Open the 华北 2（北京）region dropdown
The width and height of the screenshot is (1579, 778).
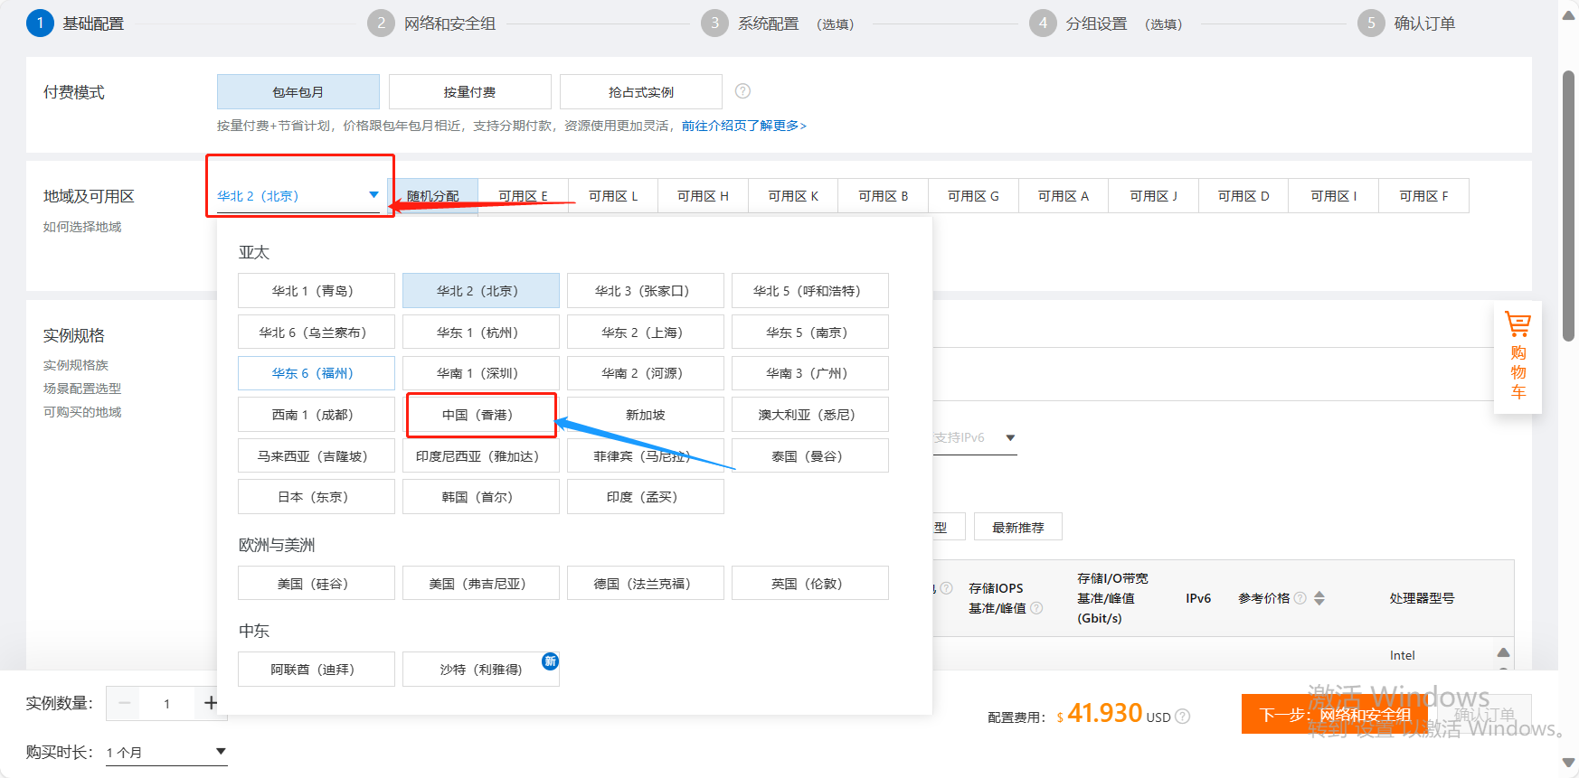298,196
